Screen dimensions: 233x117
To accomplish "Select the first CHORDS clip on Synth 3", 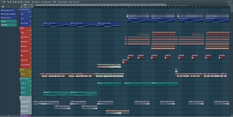I will click(x=57, y=94).
